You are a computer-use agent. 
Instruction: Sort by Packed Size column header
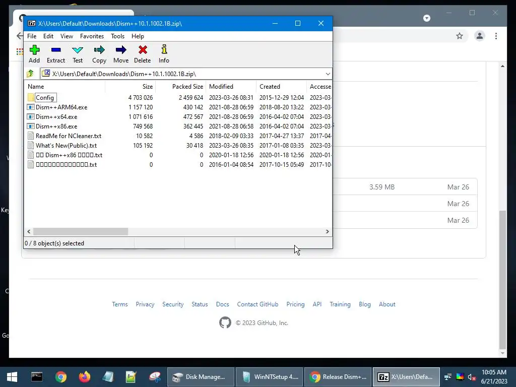click(x=181, y=87)
